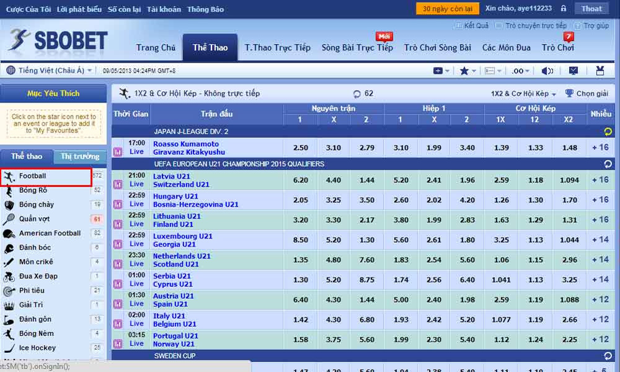Open the 1X2 & Cơ Hội Kép market dropdown
This screenshot has height=372, width=620.
tap(523, 94)
